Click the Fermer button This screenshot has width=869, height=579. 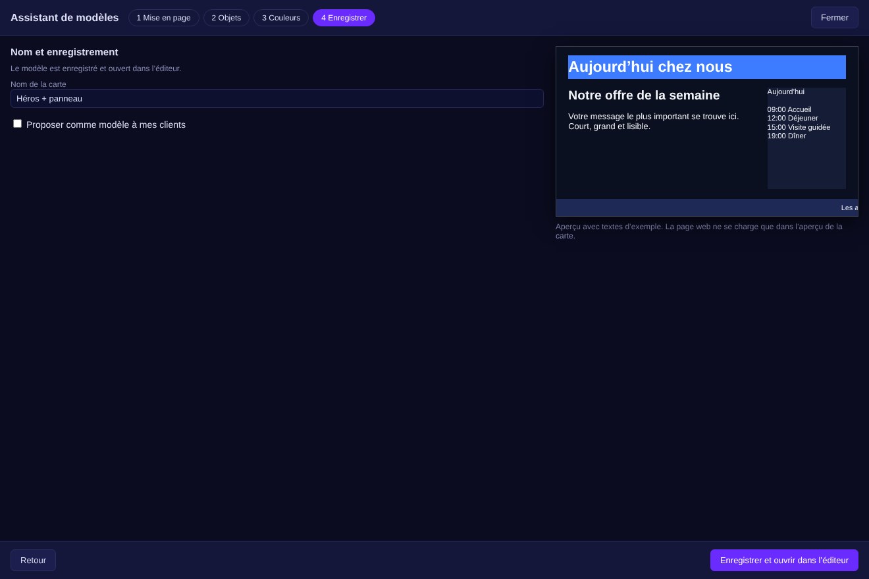tap(835, 18)
